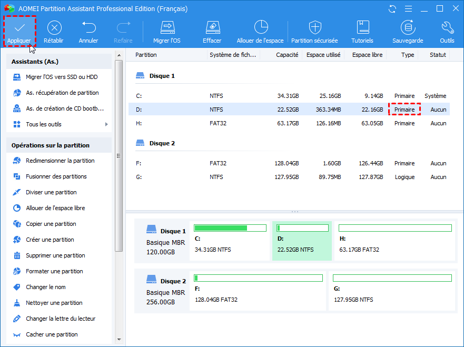Open the Migrer l'OS tool

click(167, 31)
